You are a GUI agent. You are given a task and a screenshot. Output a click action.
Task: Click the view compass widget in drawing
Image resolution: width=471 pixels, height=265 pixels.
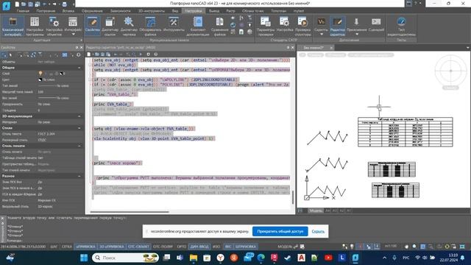click(450, 71)
